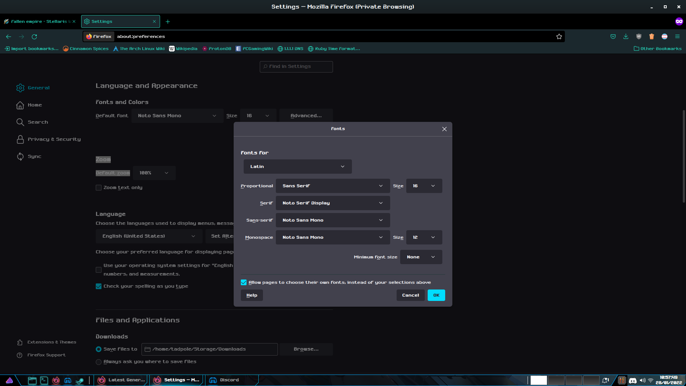Screen dimensions: 686x386
Task: Open the application menu launcher icon on the taskbar
Action: tap(9, 380)
